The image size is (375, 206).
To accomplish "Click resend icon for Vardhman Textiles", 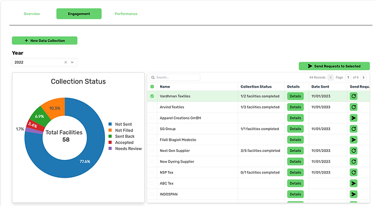I will click(x=354, y=96).
